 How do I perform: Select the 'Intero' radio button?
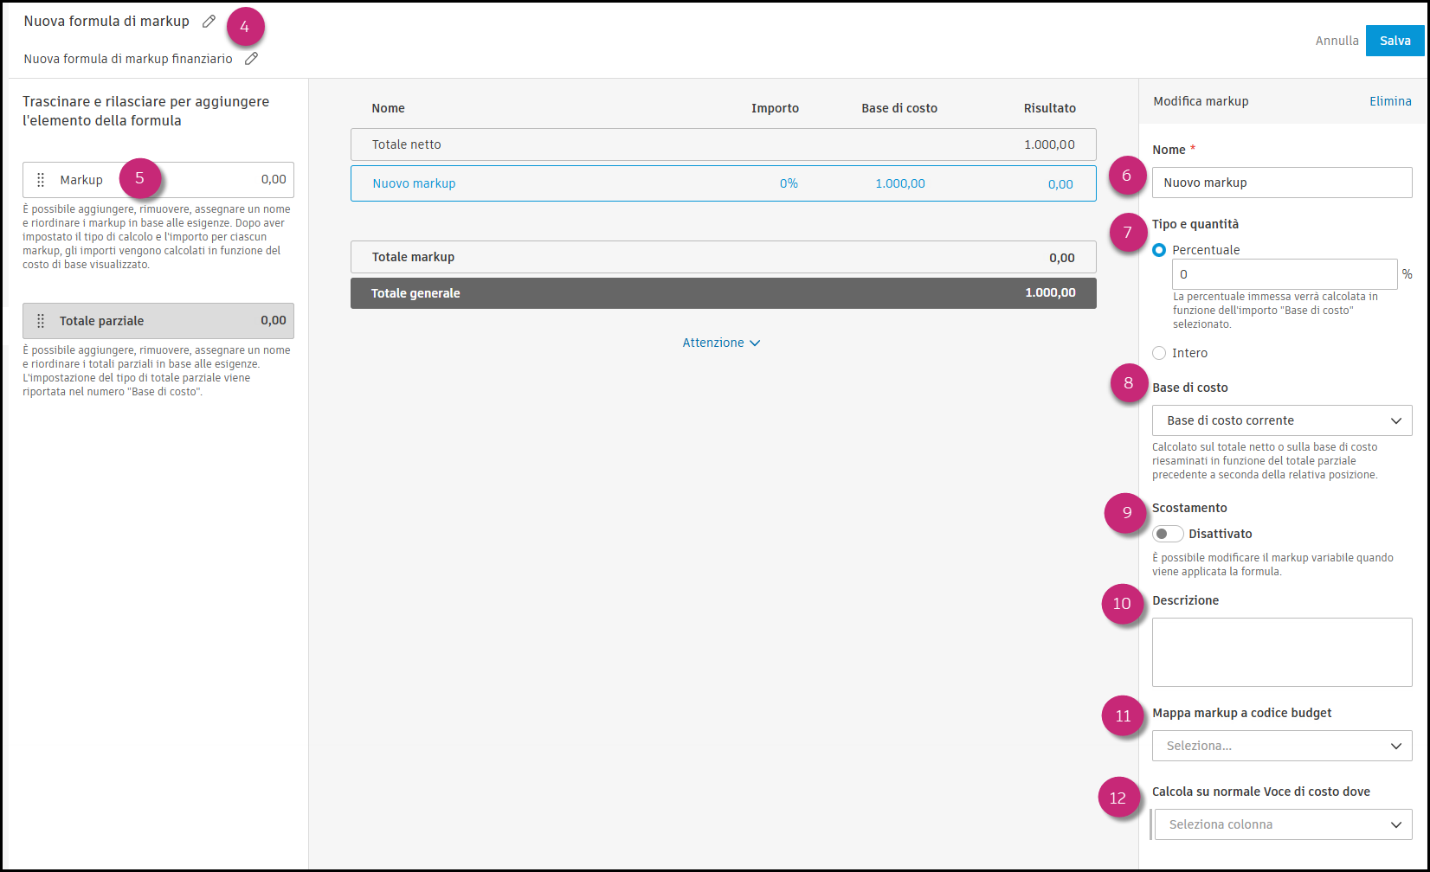[x=1159, y=352]
